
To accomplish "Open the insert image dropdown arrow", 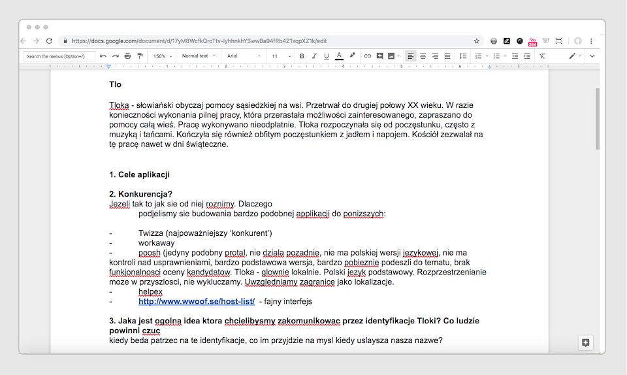I will [x=398, y=56].
